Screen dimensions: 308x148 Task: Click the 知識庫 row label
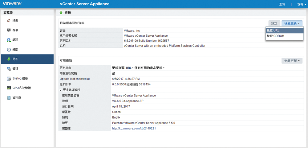pyautogui.click(x=66, y=129)
